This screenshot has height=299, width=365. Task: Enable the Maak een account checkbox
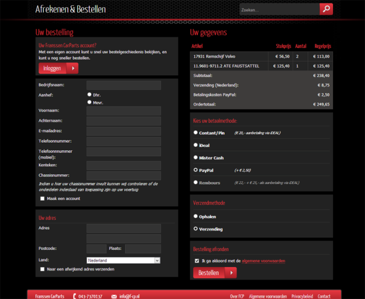pos(42,199)
